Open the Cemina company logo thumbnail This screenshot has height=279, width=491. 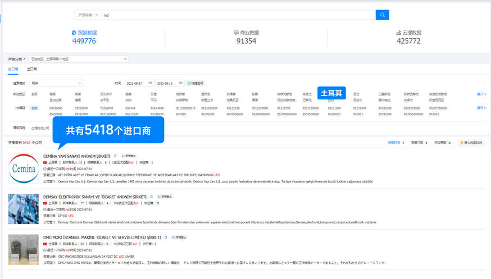(x=24, y=168)
